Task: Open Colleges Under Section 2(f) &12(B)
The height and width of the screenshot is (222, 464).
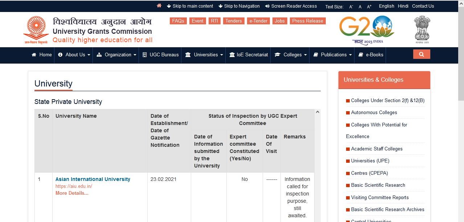Action: tap(387, 101)
